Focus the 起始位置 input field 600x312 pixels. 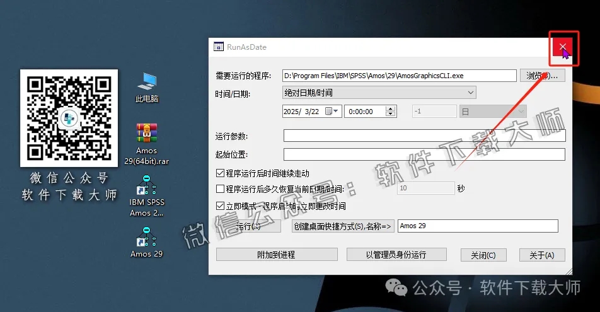[x=424, y=154]
